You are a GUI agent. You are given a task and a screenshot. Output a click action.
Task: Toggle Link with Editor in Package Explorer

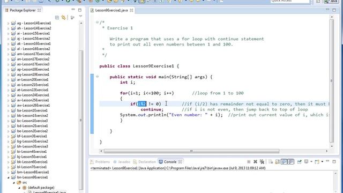(x=64, y=18)
